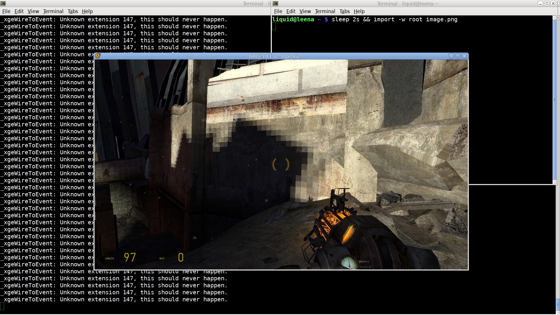
Task: Open View menu in left terminal
Action: (x=33, y=11)
